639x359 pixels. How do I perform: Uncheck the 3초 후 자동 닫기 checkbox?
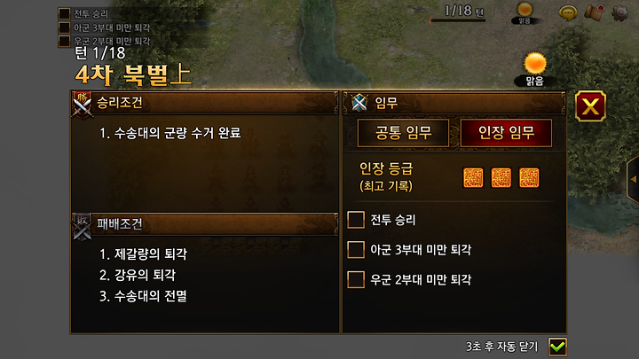(x=557, y=347)
